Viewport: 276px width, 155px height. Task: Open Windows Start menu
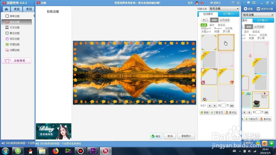[x=5, y=151]
